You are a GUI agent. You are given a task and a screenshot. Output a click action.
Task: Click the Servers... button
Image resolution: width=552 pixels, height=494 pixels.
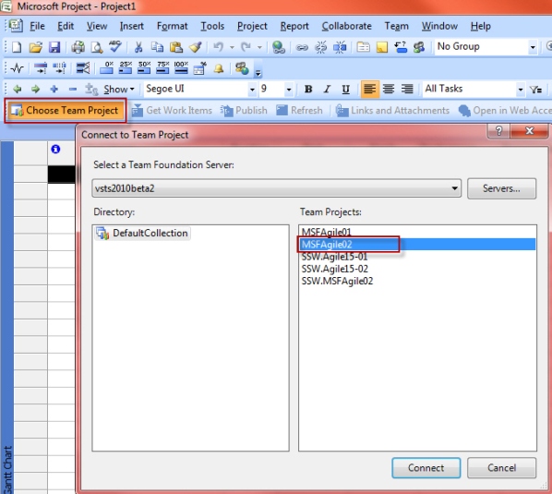pyautogui.click(x=501, y=188)
